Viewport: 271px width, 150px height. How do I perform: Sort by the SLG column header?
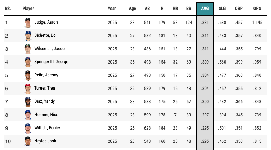point(222,9)
